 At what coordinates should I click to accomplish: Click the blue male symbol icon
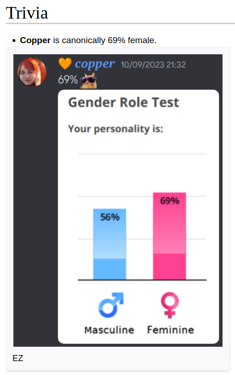tap(111, 305)
